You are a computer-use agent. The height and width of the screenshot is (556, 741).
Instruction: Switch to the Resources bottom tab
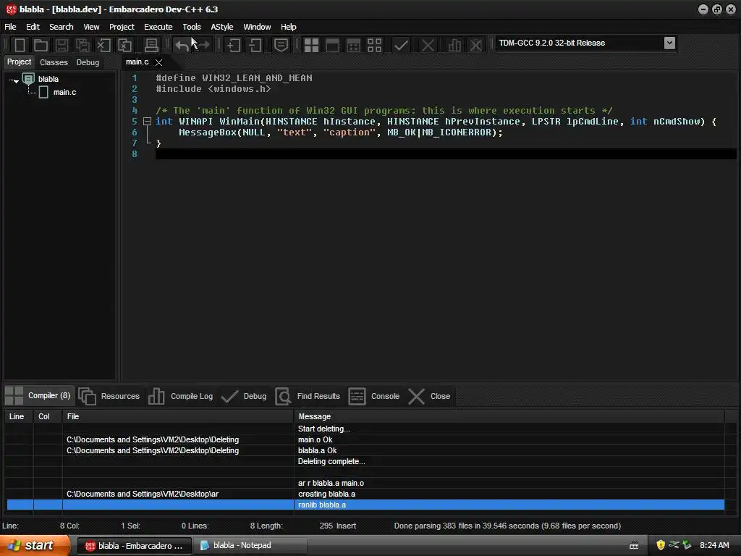109,396
